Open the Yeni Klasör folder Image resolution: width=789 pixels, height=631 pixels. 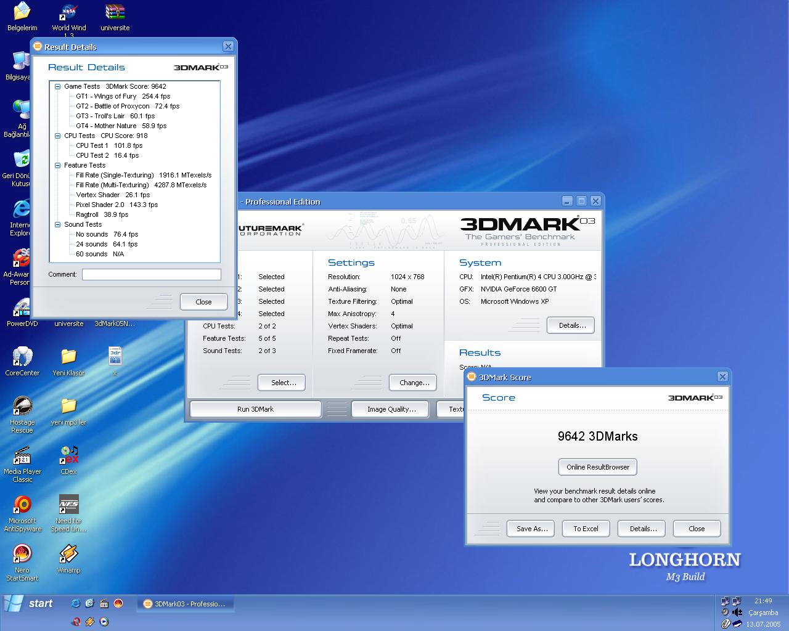point(68,362)
